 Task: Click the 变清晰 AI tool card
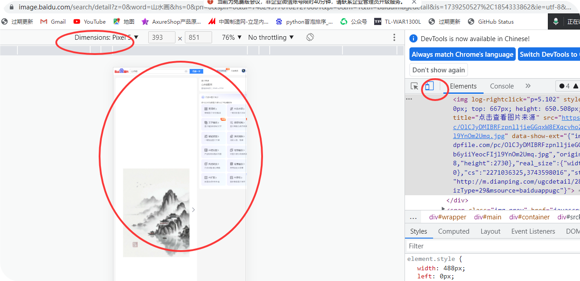pyautogui.click(x=213, y=110)
